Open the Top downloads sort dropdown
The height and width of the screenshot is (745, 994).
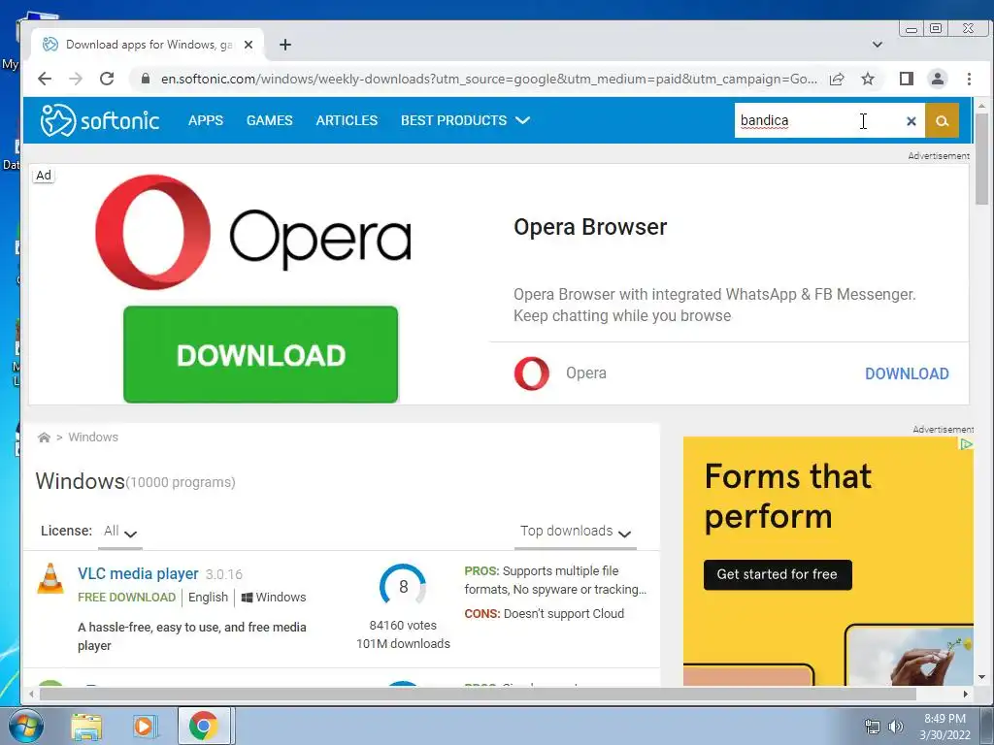point(576,532)
